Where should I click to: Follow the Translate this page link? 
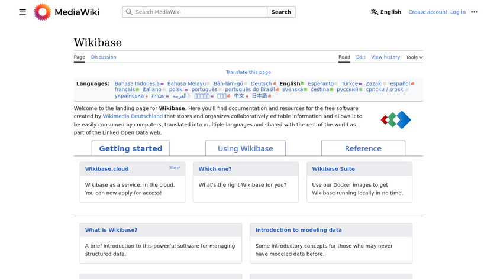pyautogui.click(x=248, y=72)
